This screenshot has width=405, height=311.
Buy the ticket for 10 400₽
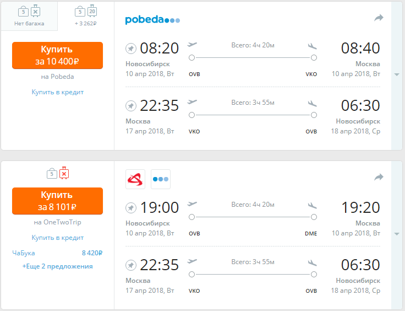pos(57,55)
